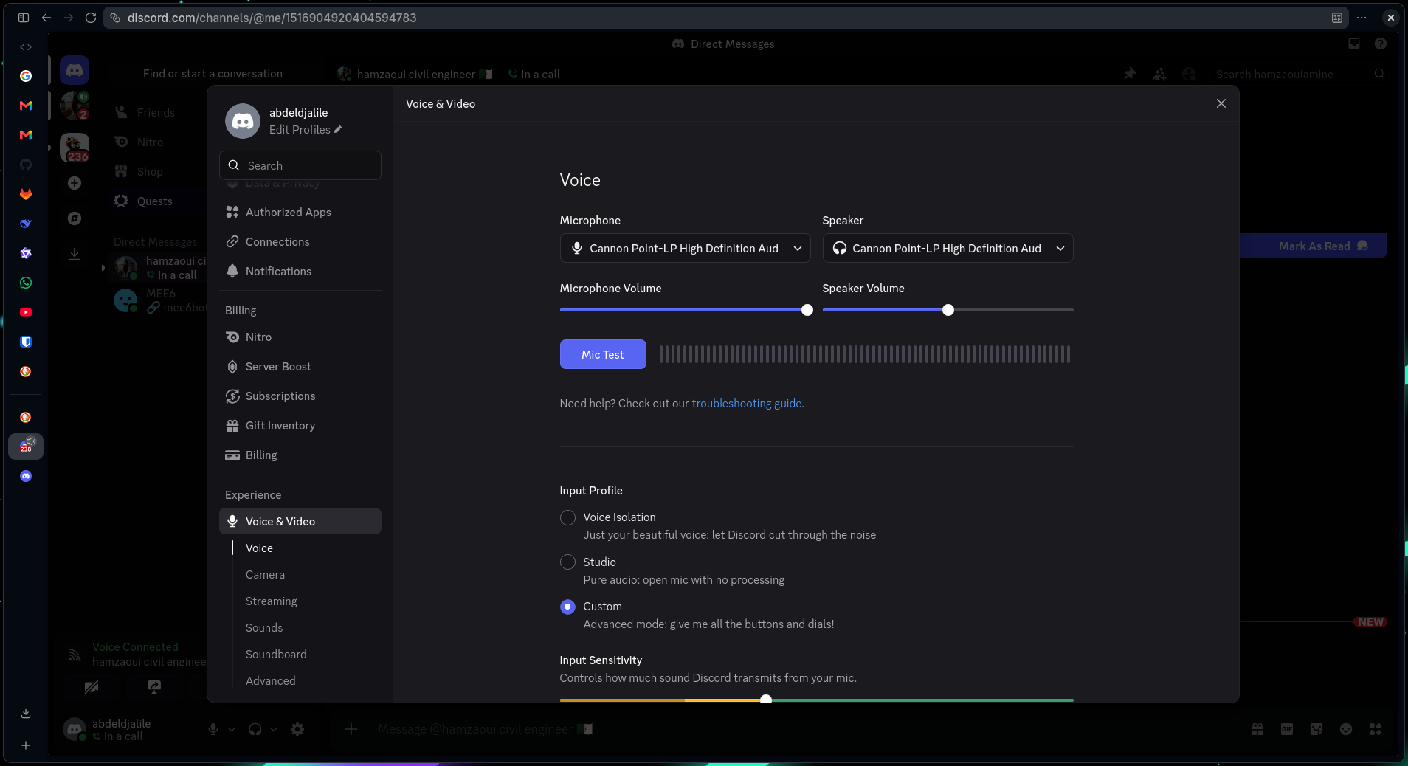
Task: Click the browser back arrow
Action: (46, 18)
